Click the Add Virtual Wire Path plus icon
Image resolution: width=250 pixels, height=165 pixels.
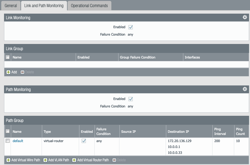8,160
